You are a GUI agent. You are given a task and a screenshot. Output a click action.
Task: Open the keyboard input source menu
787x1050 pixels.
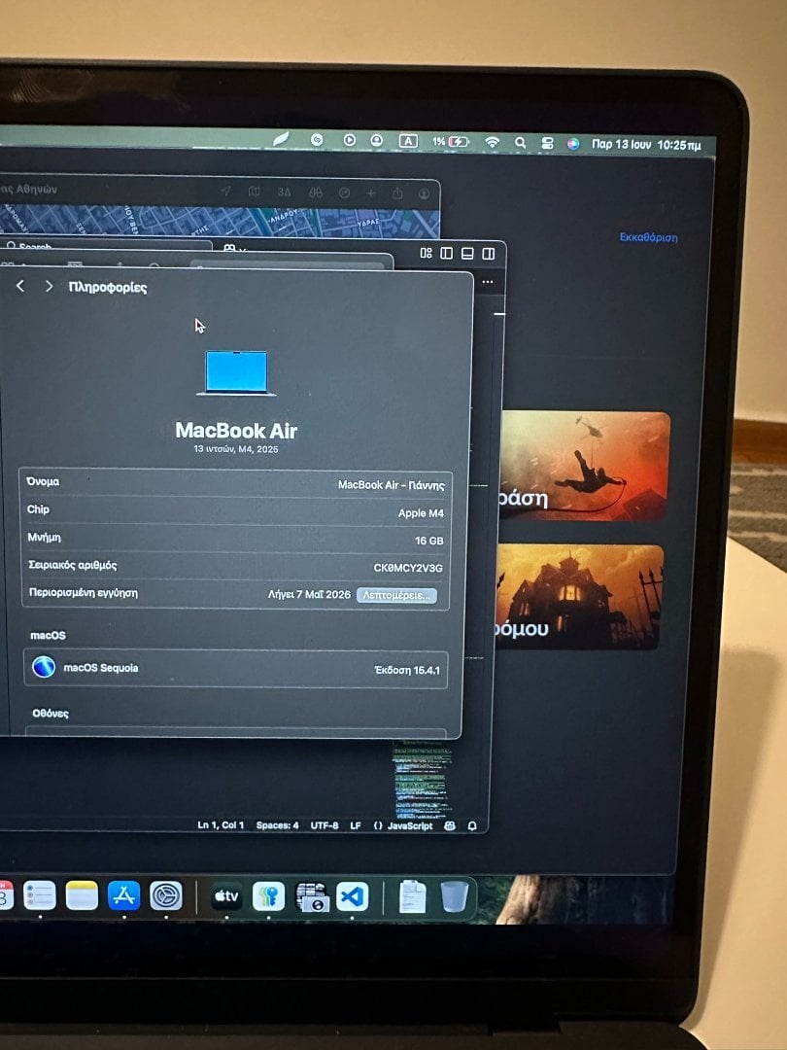coord(408,141)
